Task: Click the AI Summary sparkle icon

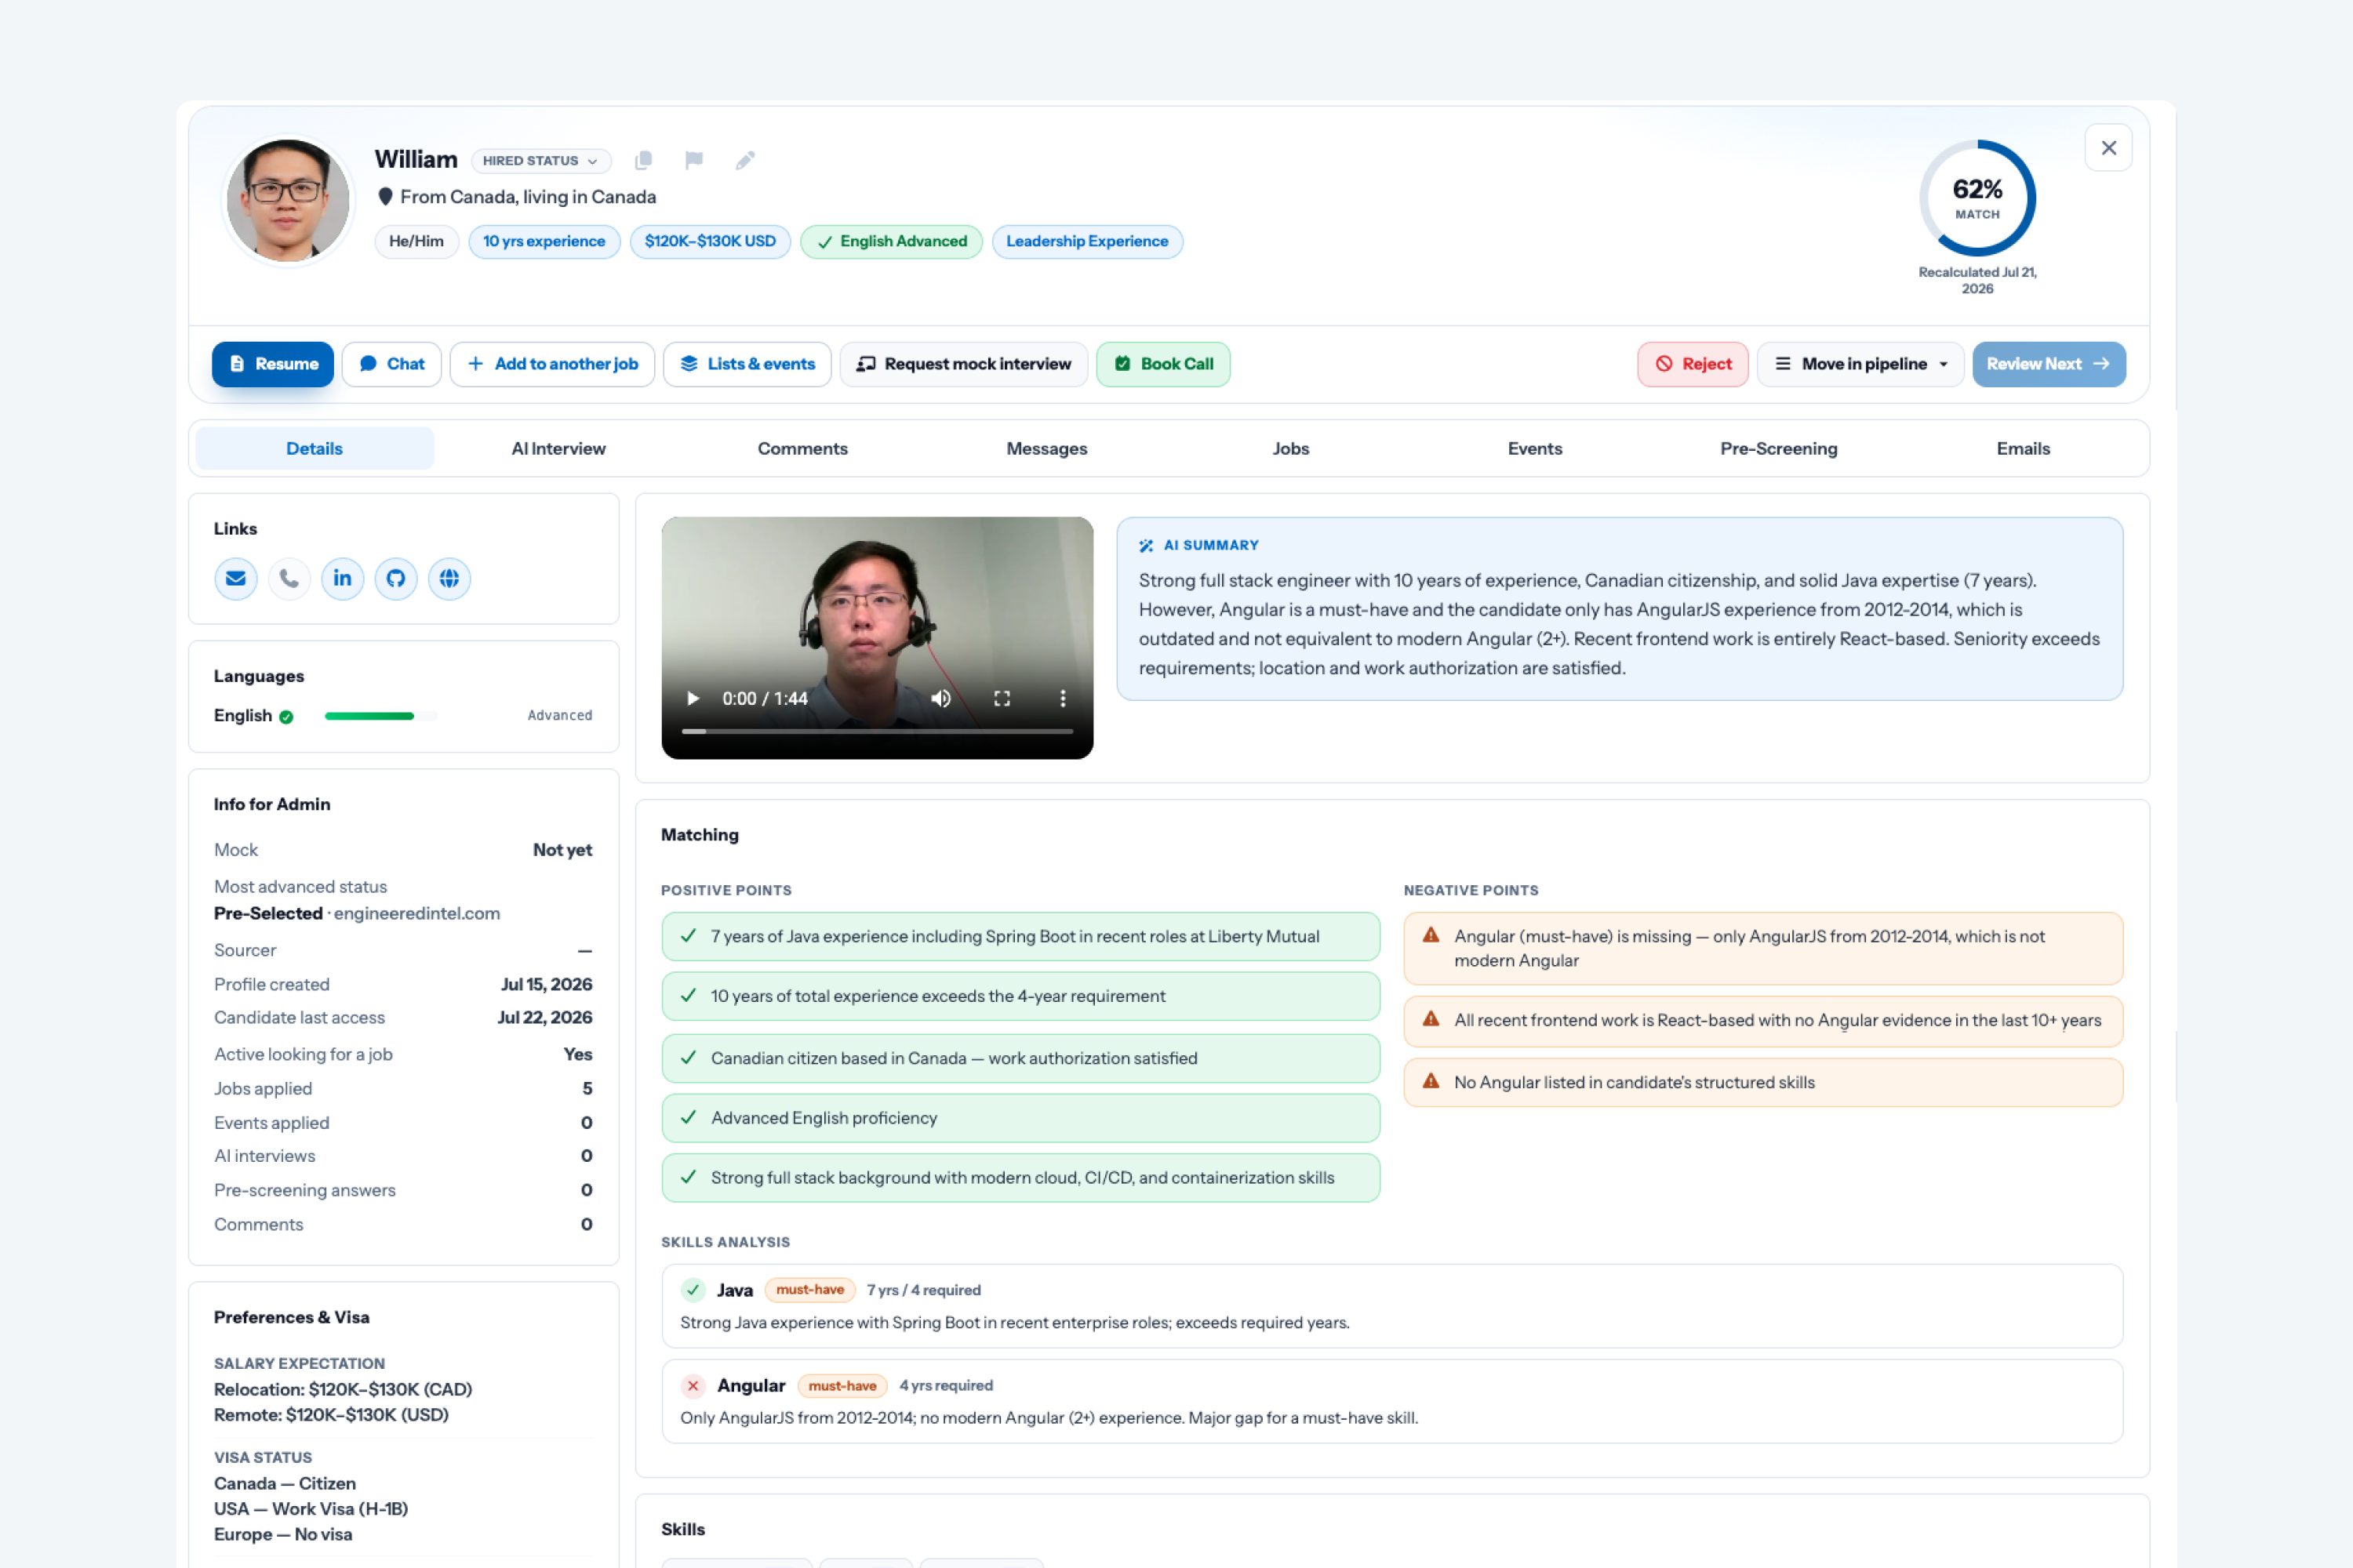Action: pos(1147,545)
